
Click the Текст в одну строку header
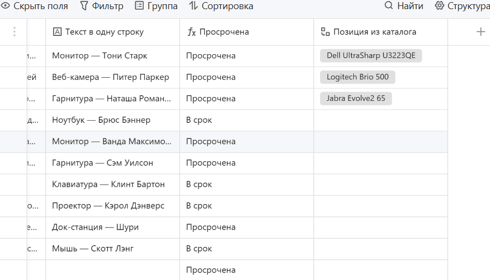(x=113, y=32)
